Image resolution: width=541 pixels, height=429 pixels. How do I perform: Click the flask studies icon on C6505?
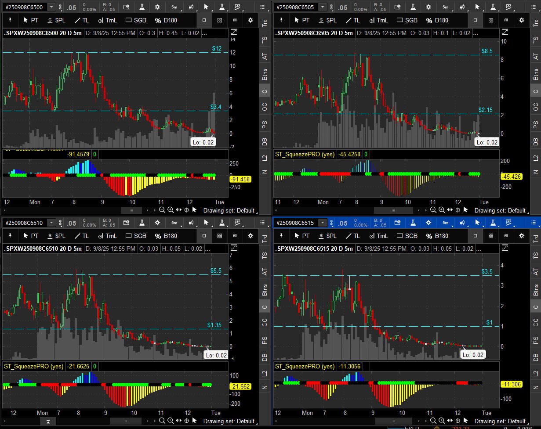click(412, 7)
